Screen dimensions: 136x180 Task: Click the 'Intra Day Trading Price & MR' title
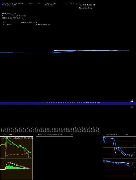(x=50, y=135)
